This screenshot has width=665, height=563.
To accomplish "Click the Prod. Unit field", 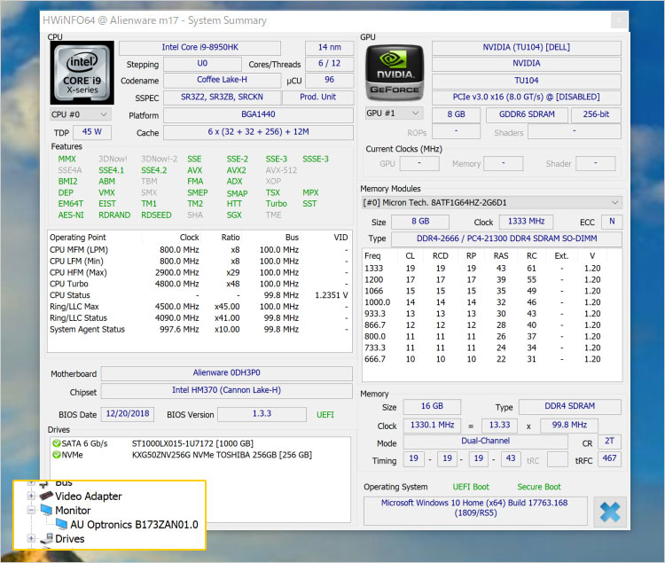I will (317, 97).
